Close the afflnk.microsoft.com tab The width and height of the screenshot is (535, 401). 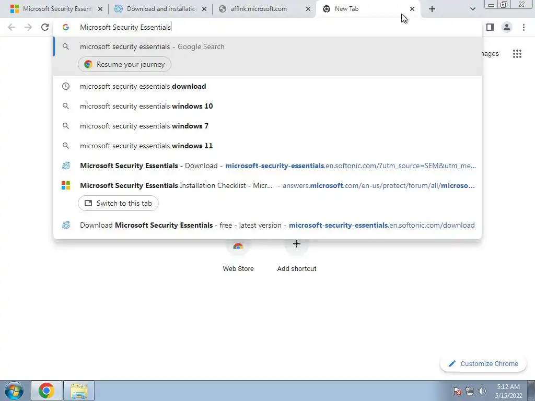pyautogui.click(x=308, y=9)
